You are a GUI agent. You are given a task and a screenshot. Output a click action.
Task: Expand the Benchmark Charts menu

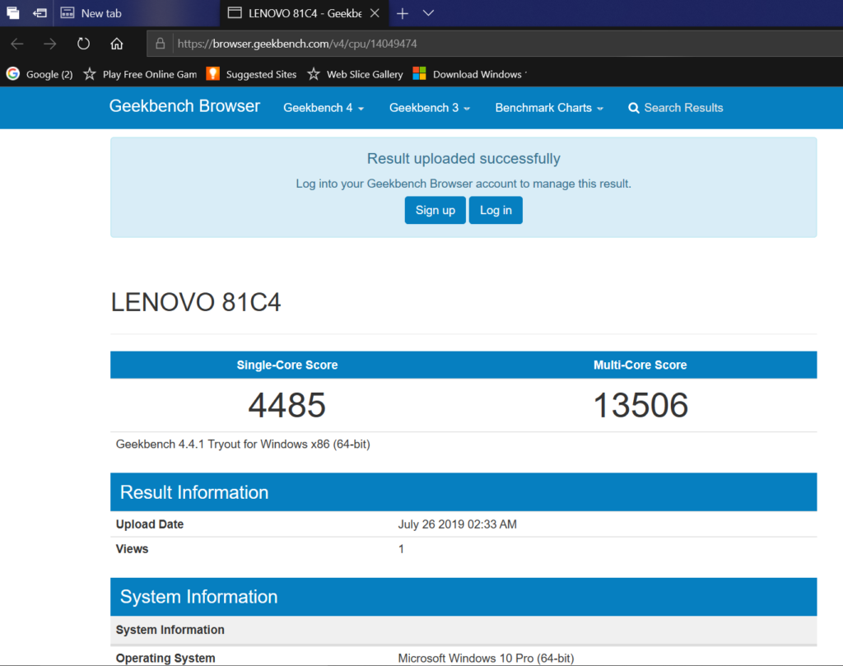[549, 108]
